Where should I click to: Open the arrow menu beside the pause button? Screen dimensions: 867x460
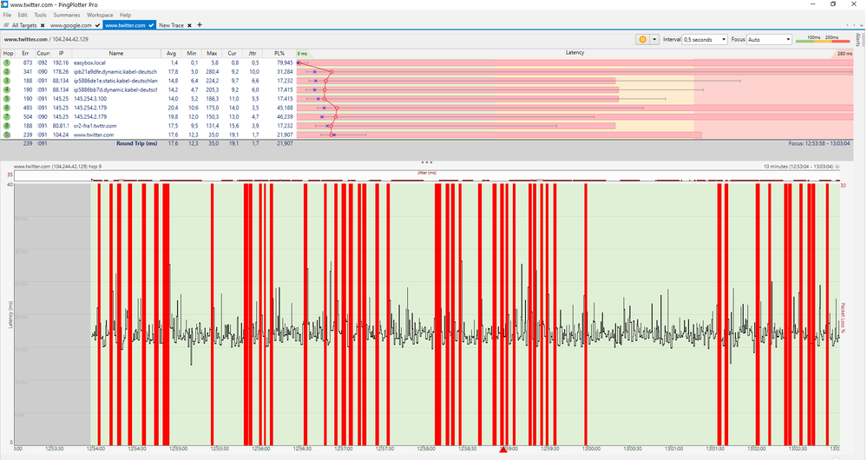(x=654, y=40)
